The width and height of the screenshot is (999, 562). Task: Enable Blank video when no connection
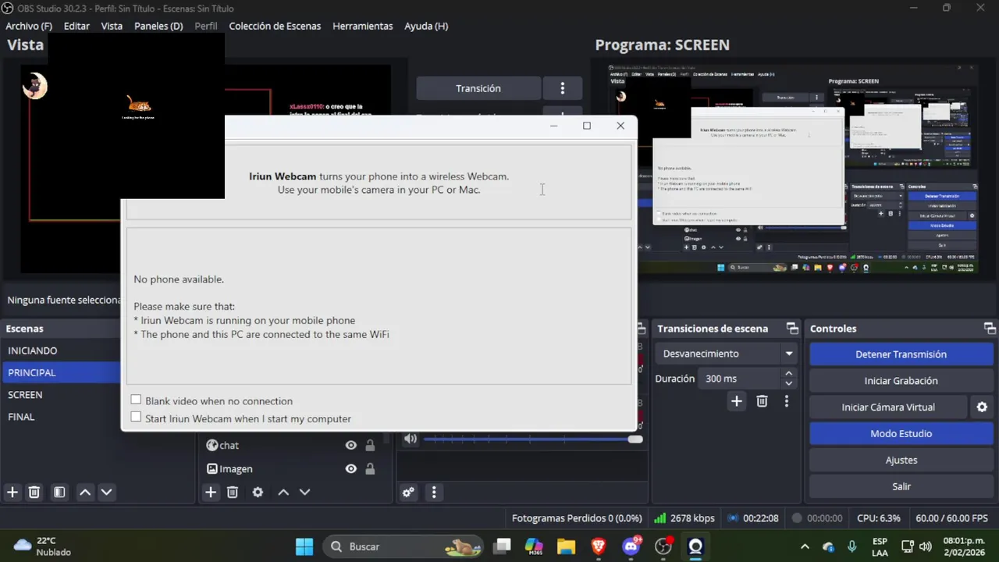pos(137,400)
